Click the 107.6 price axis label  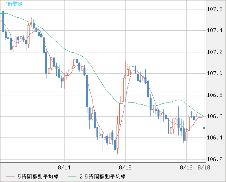215,9
